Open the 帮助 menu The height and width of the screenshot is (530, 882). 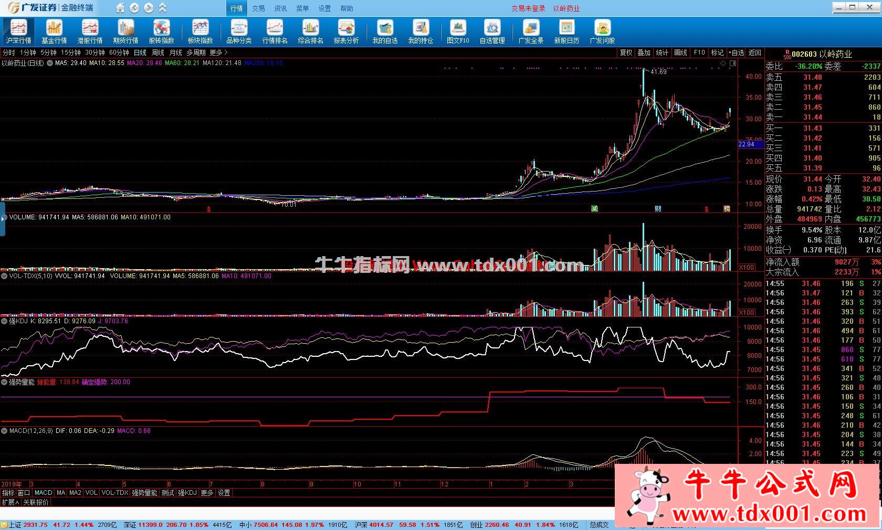(x=346, y=8)
